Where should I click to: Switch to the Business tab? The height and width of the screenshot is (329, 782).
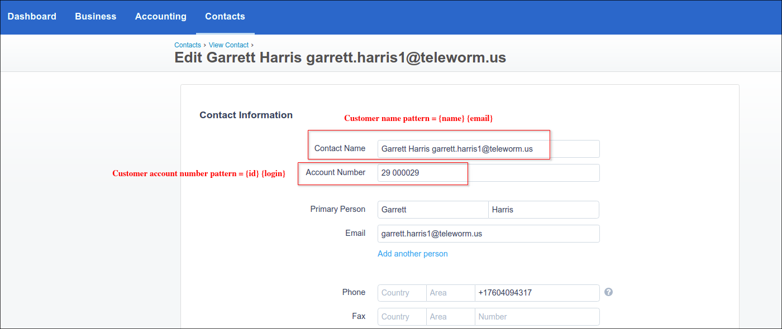point(96,17)
